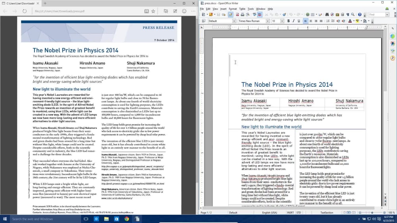Open the Gallery icon in Writer toolbar
This screenshot has width=397, height=223.
click(x=337, y=14)
